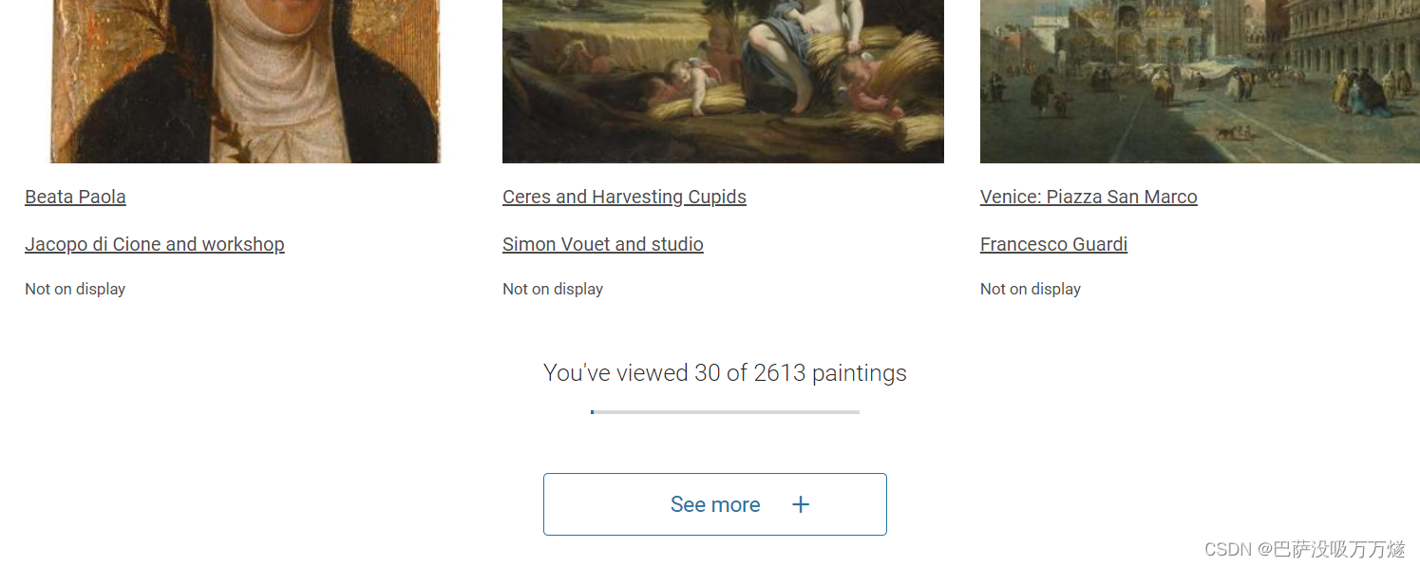Open the Beata Paola title link
The image size is (1420, 567).
coord(75,197)
